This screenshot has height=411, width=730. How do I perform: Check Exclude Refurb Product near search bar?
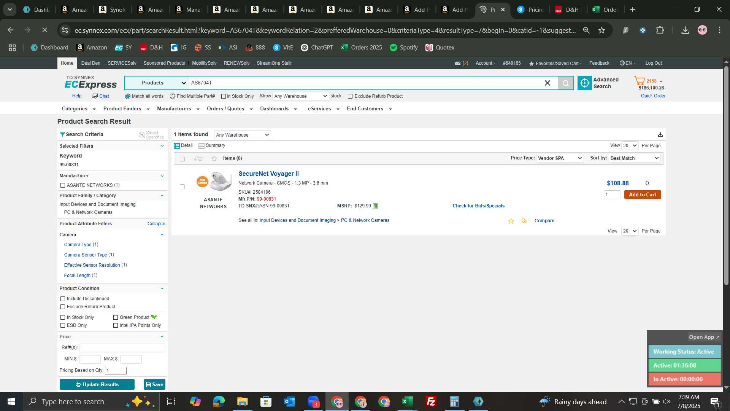pos(350,96)
